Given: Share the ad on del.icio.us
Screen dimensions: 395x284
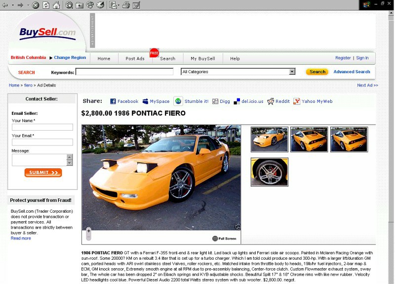Looking at the screenshot, I should pos(248,101).
